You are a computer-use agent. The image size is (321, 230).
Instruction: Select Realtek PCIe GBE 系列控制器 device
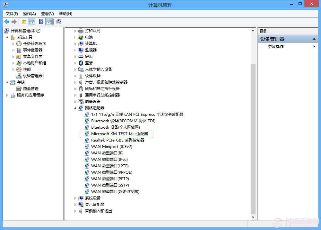[x=117, y=140]
